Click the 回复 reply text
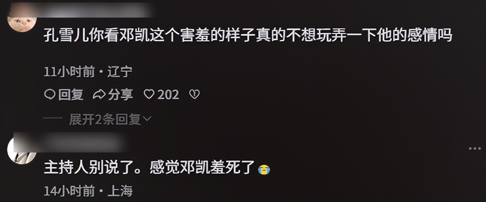486x202 pixels. pyautogui.click(x=71, y=94)
